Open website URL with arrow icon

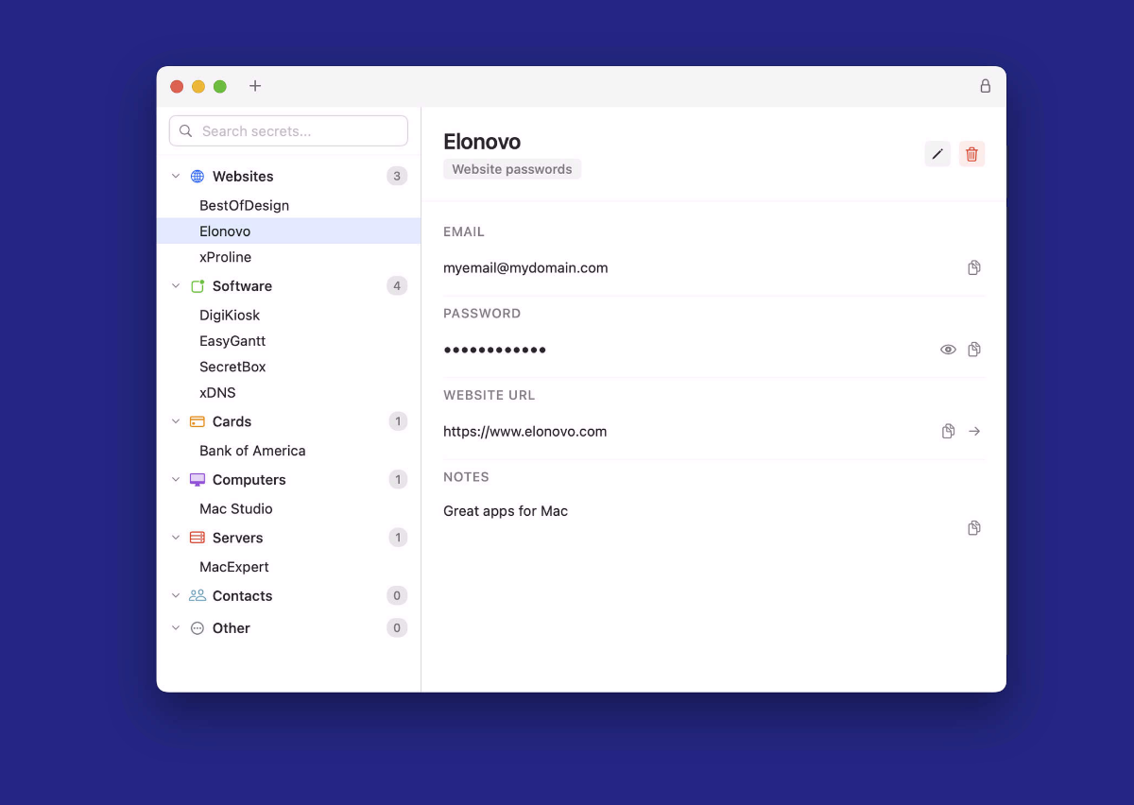click(974, 432)
